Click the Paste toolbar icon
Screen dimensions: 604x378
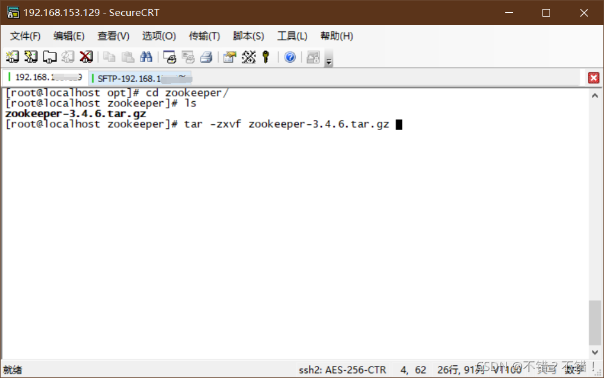128,57
